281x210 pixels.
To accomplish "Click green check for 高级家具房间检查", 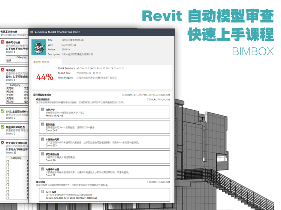I will [x=3, y=127].
